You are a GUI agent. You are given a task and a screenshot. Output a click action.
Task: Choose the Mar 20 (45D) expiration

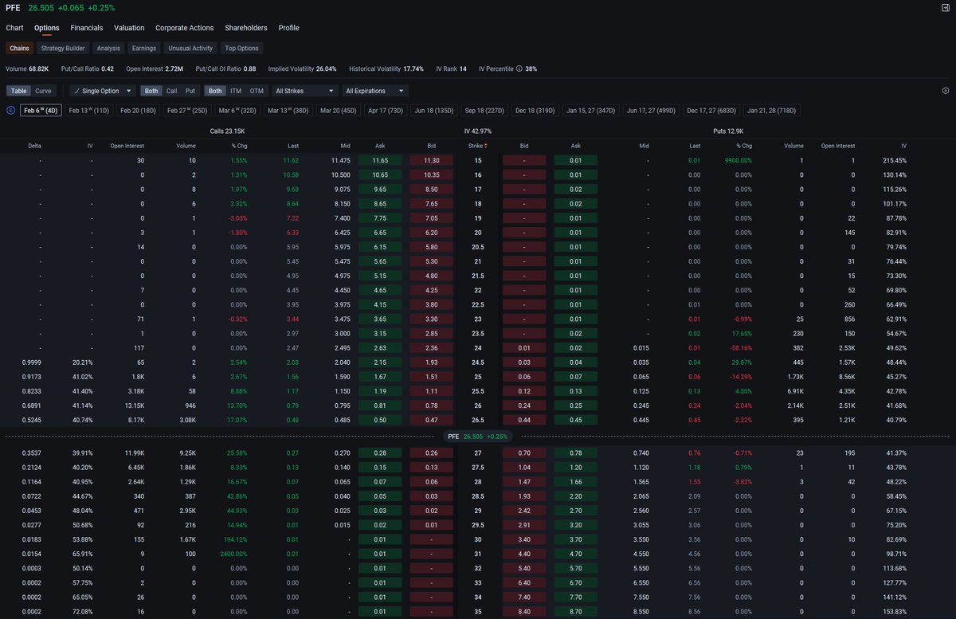339,111
